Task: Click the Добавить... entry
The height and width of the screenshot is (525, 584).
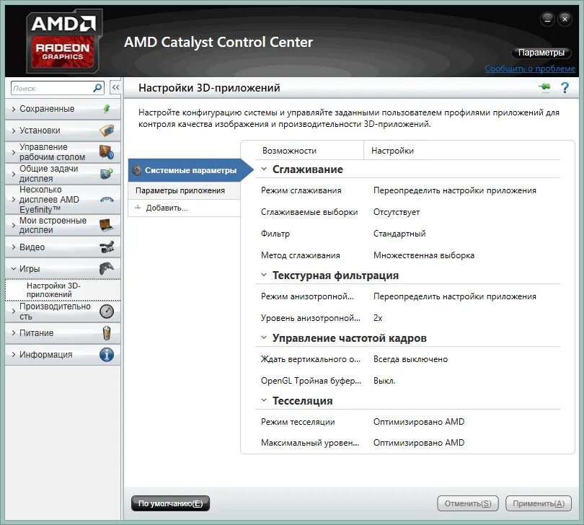Action: pyautogui.click(x=185, y=208)
